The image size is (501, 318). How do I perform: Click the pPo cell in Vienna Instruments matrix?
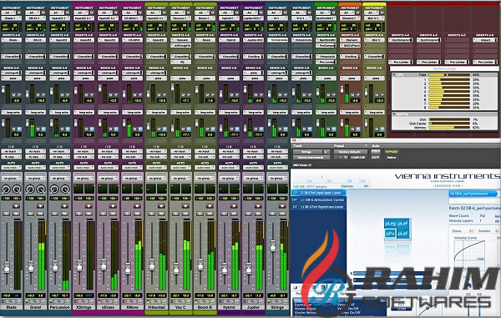pyautogui.click(x=391, y=234)
